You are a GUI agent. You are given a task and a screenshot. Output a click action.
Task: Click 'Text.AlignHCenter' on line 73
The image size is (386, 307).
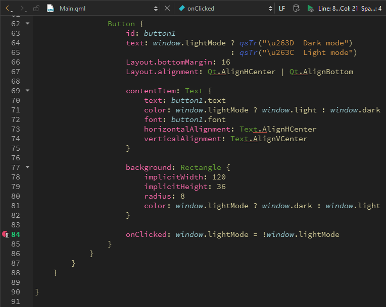278,129
